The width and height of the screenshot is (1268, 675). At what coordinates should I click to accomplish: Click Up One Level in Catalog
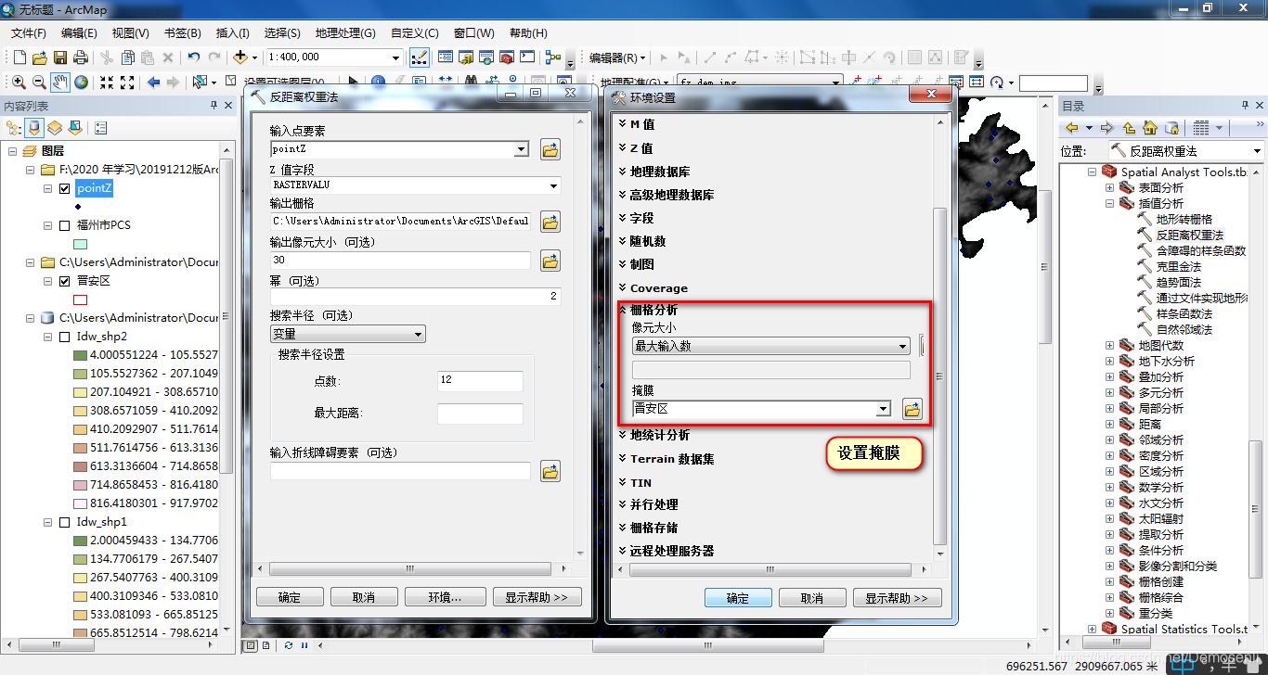(x=1129, y=128)
